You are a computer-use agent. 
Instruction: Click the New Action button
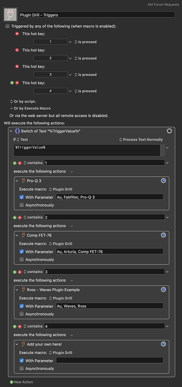[x=21, y=382]
